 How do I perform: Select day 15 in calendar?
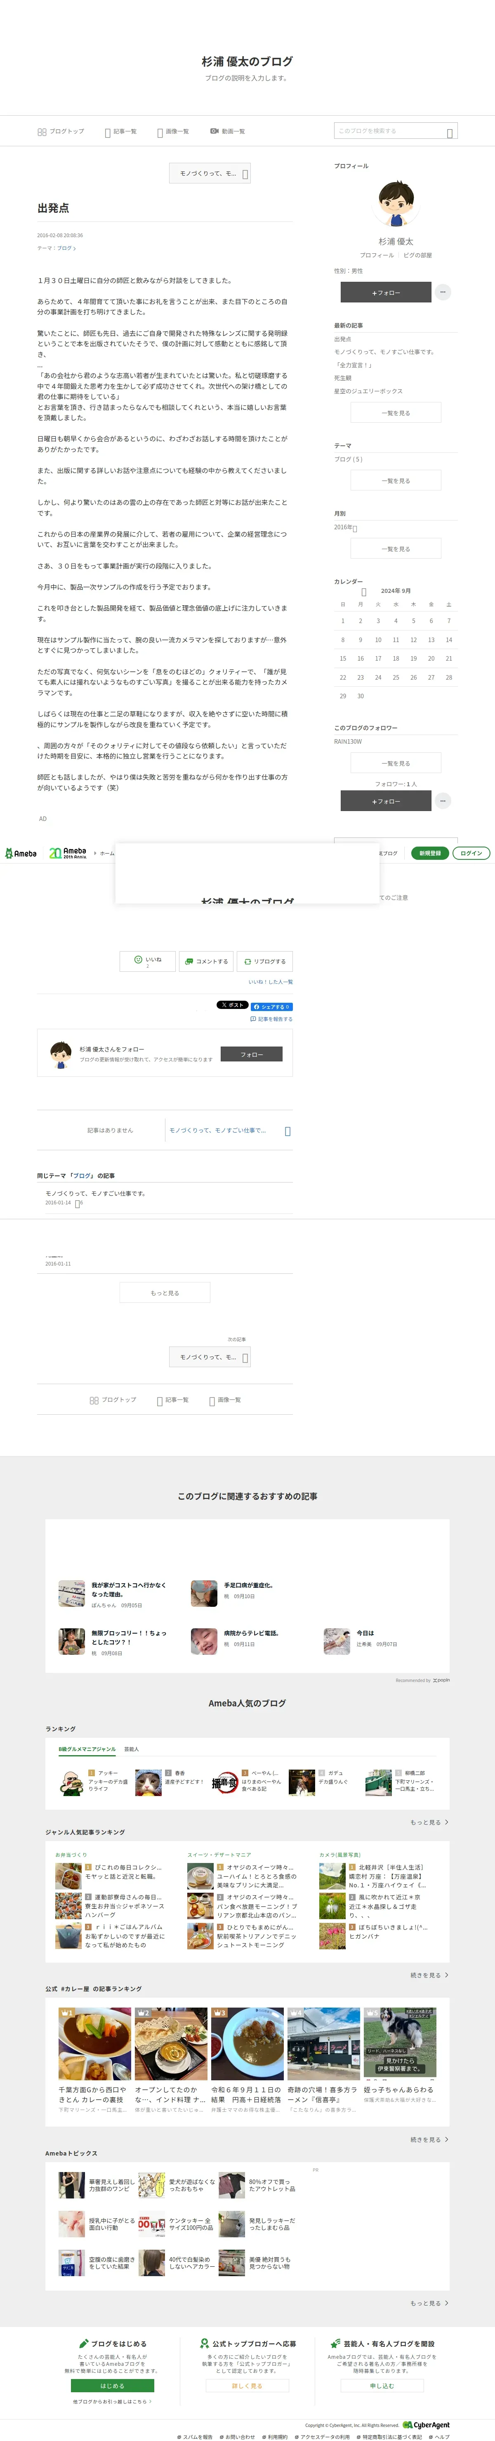pos(343,659)
